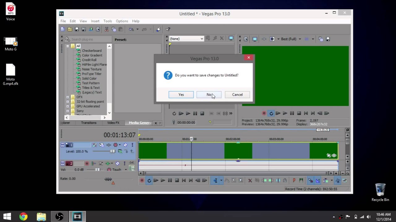Switch to the Transitions tab
The height and width of the screenshot is (222, 396).
click(89, 123)
